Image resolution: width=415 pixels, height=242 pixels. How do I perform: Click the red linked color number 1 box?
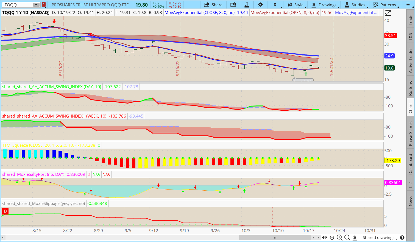coord(44,5)
